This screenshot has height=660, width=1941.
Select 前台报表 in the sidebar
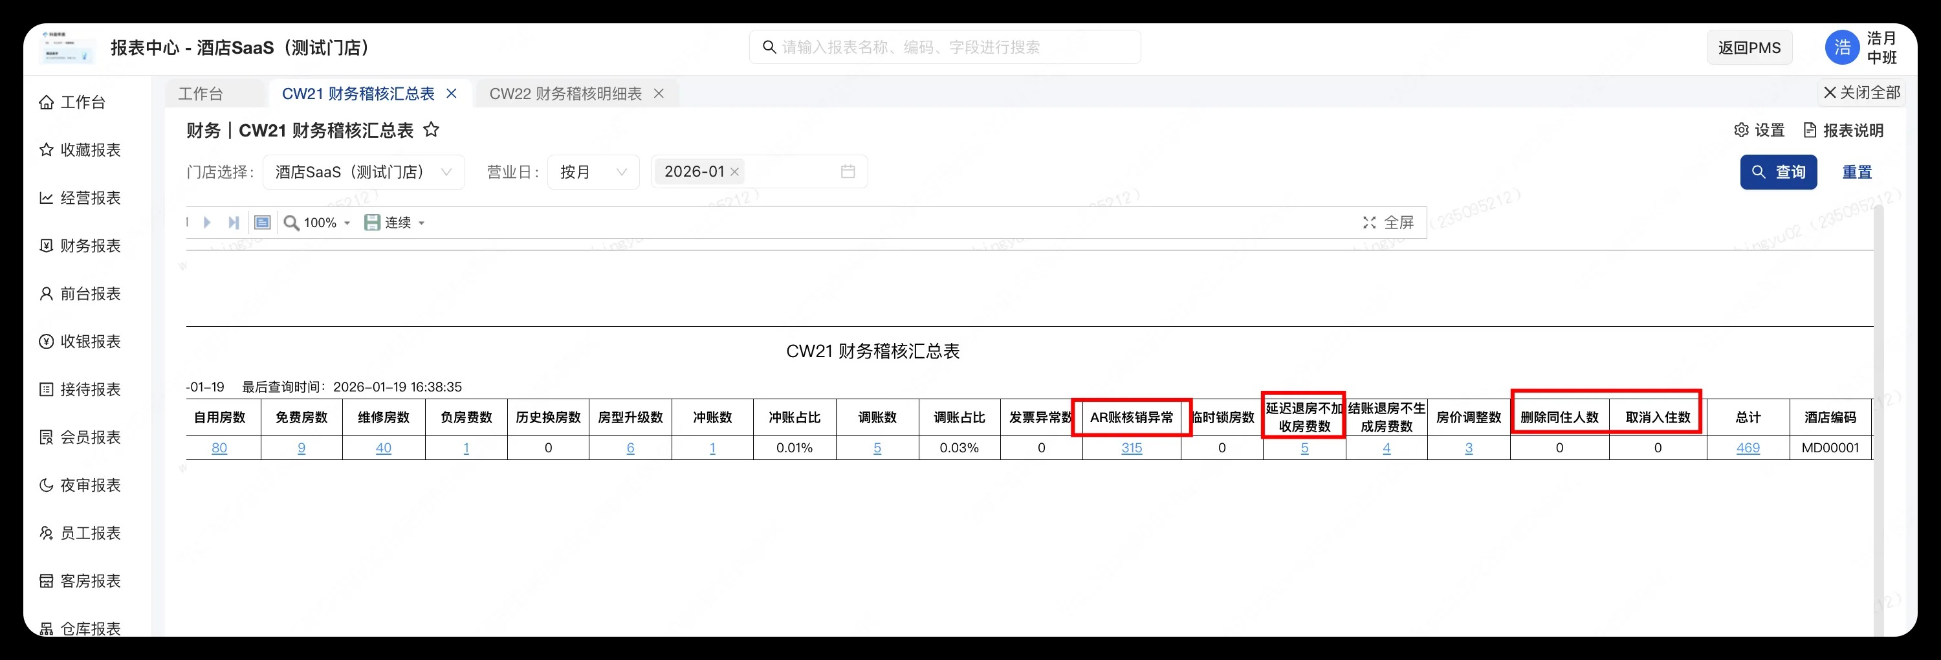[91, 294]
